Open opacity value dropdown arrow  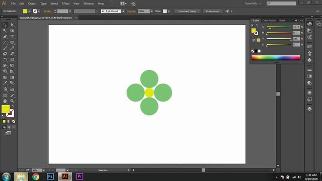click(x=152, y=11)
